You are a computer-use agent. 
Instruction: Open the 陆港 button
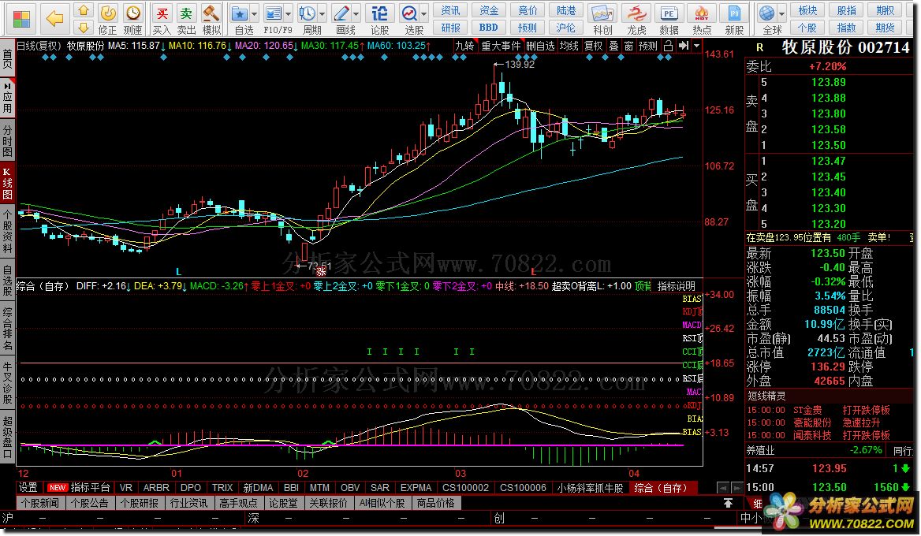coord(566,10)
